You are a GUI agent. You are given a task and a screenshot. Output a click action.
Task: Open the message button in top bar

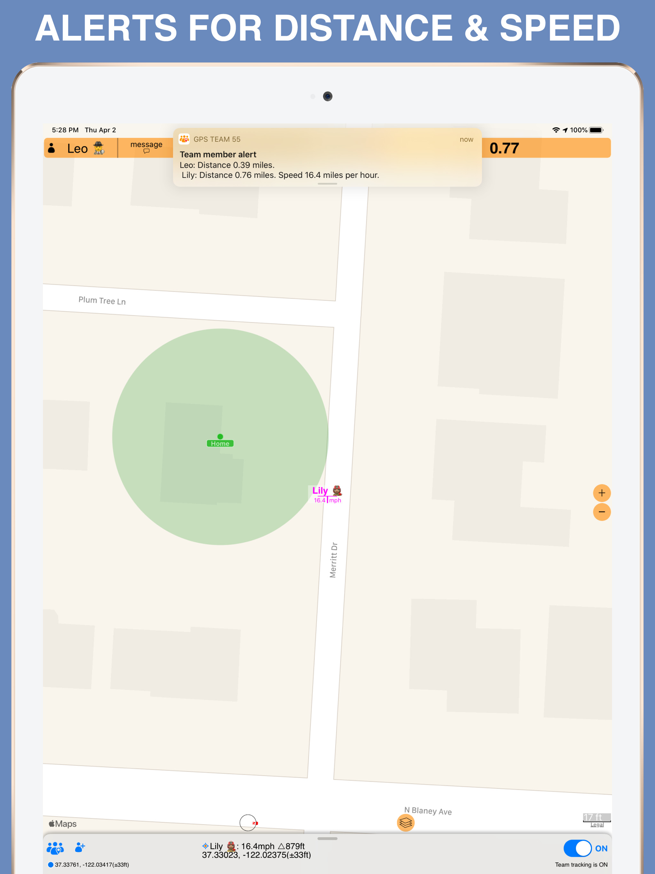tap(146, 147)
